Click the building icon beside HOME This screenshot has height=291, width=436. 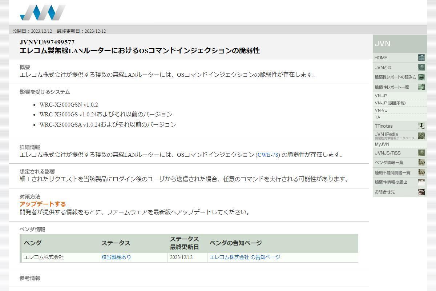421,57
